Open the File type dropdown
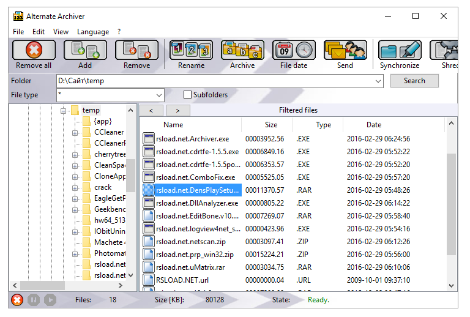 coord(159,95)
